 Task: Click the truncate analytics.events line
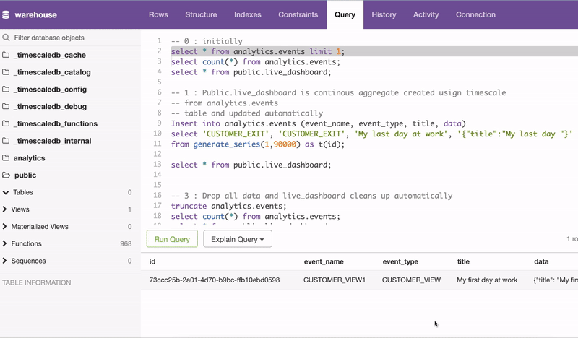pos(228,206)
